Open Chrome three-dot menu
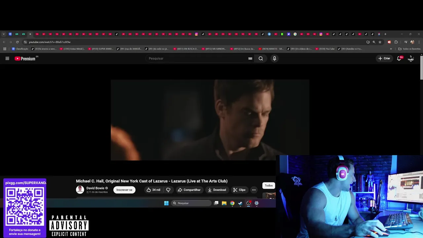 (x=419, y=42)
